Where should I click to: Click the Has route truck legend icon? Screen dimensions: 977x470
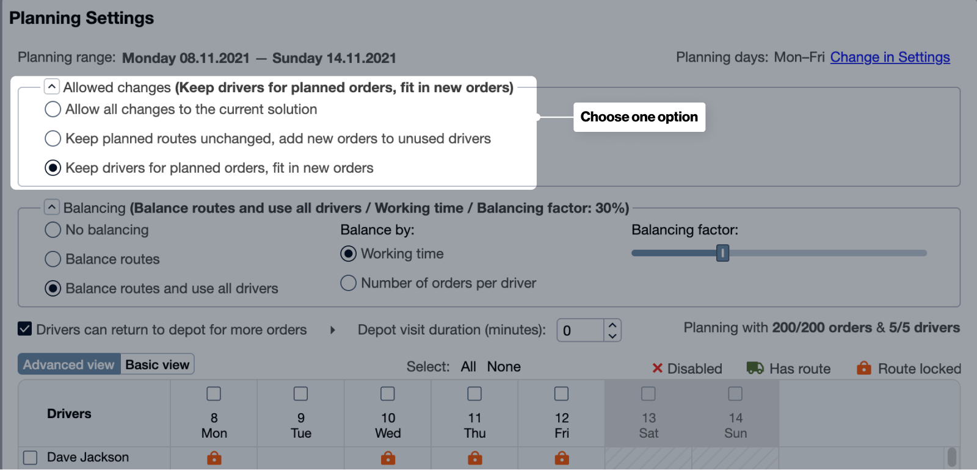pos(755,368)
